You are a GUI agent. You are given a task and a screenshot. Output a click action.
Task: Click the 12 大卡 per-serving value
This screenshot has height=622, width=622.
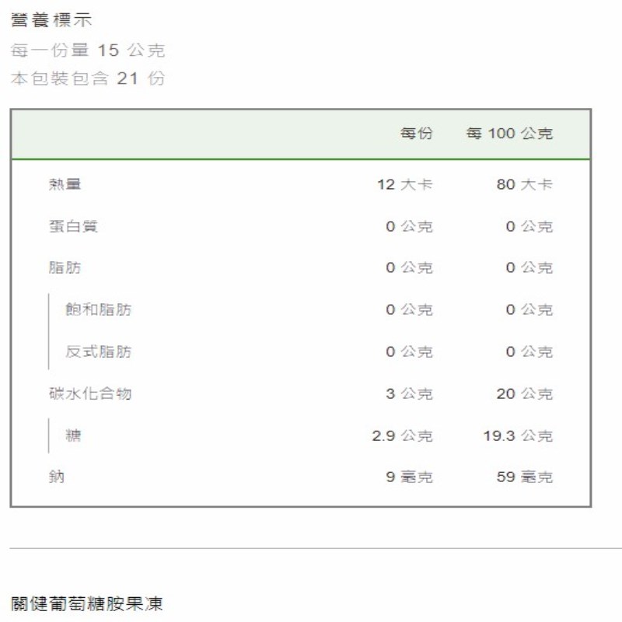(404, 185)
